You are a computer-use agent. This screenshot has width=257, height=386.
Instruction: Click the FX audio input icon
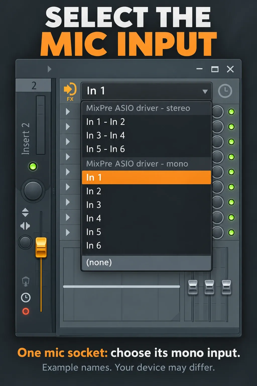[70, 91]
